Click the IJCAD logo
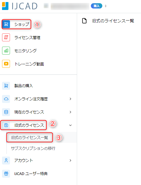 tap(20, 6)
